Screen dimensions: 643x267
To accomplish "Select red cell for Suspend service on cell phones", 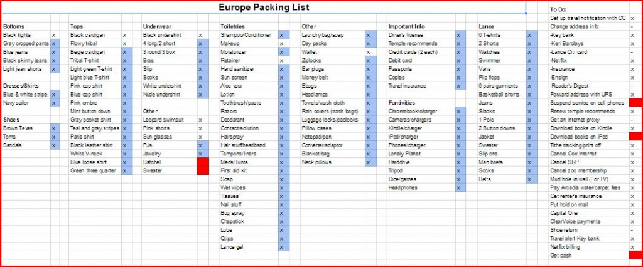I will coord(635,102).
